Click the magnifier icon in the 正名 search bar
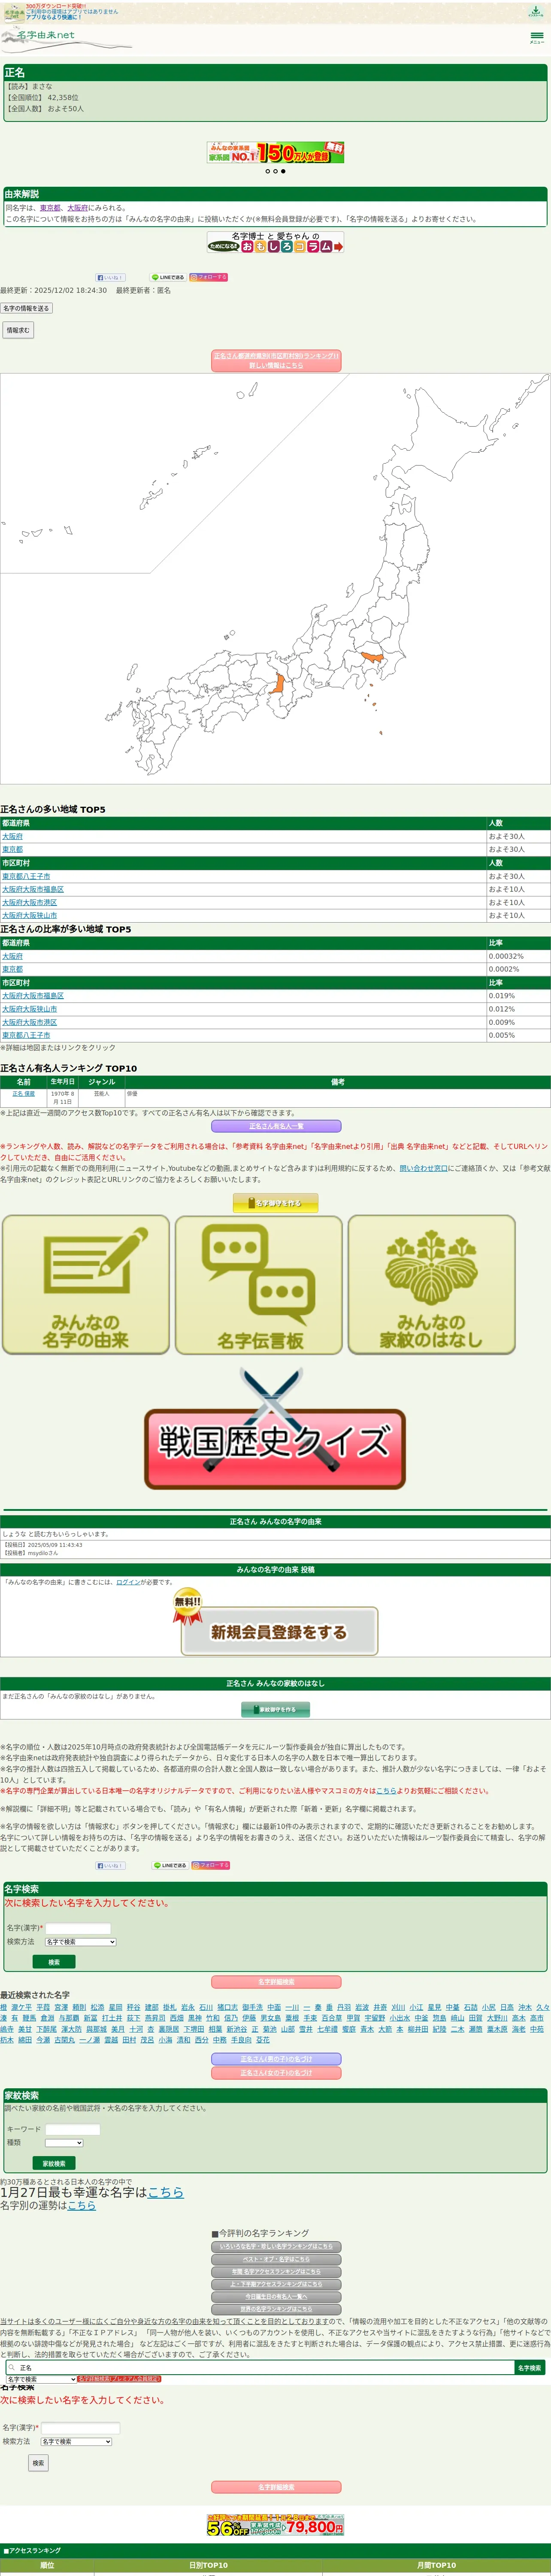The height and width of the screenshot is (2576, 551). [x=11, y=2368]
